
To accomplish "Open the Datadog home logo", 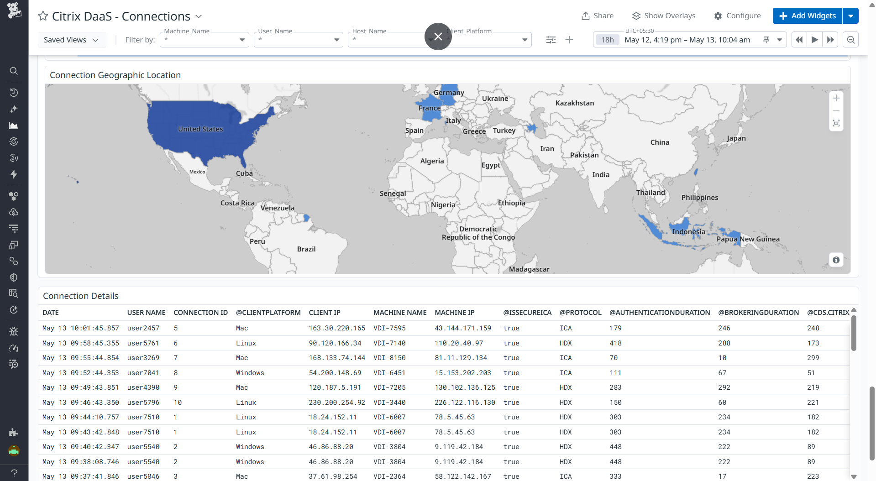I will pyautogui.click(x=14, y=10).
